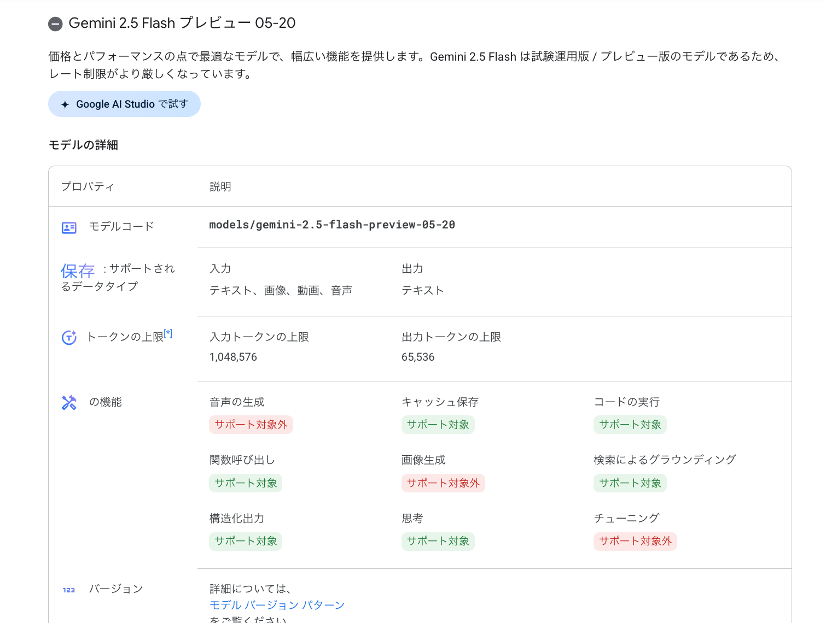Click the サポート対象 badge under 構造化出力
This screenshot has width=826, height=623.
[246, 541]
